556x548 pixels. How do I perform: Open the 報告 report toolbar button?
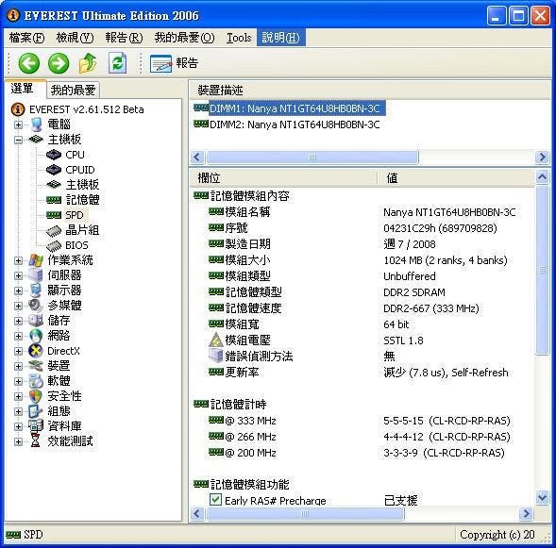(x=174, y=63)
